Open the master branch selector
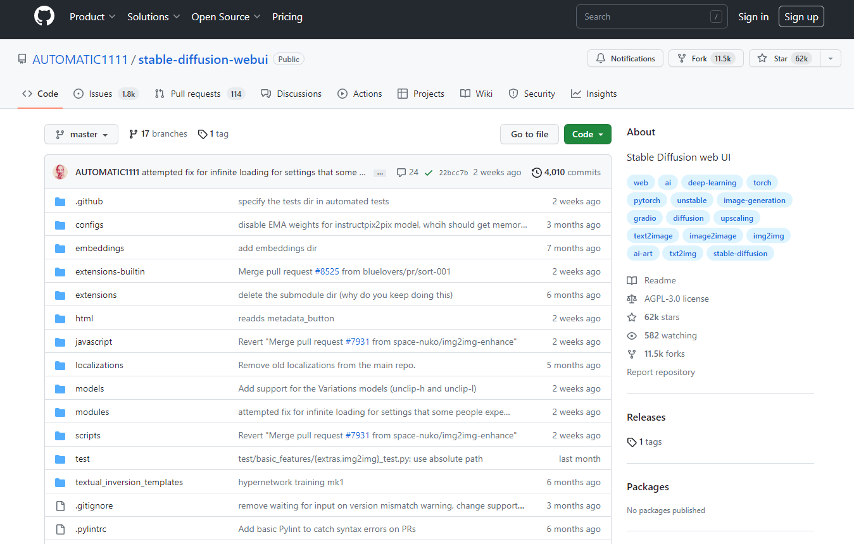Image resolution: width=854 pixels, height=544 pixels. (81, 134)
